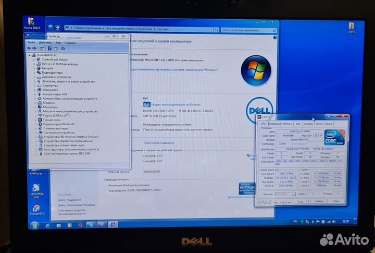
Task: Select Радиомодули Bluetooth tree item
Action: (x=59, y=124)
